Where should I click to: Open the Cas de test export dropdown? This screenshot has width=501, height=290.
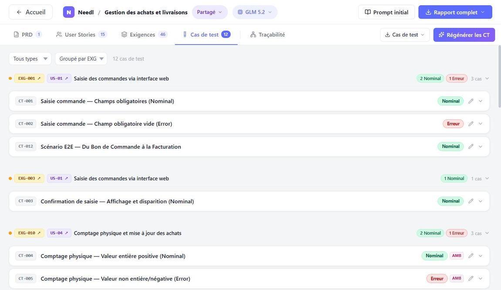(405, 35)
